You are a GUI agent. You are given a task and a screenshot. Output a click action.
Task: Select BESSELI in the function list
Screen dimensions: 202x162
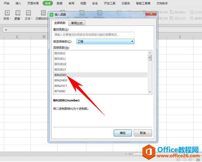pyautogui.click(x=100, y=53)
